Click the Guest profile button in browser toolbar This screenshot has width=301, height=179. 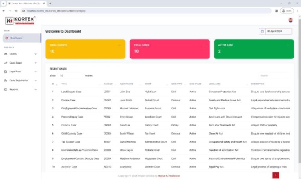pyautogui.click(x=287, y=10)
